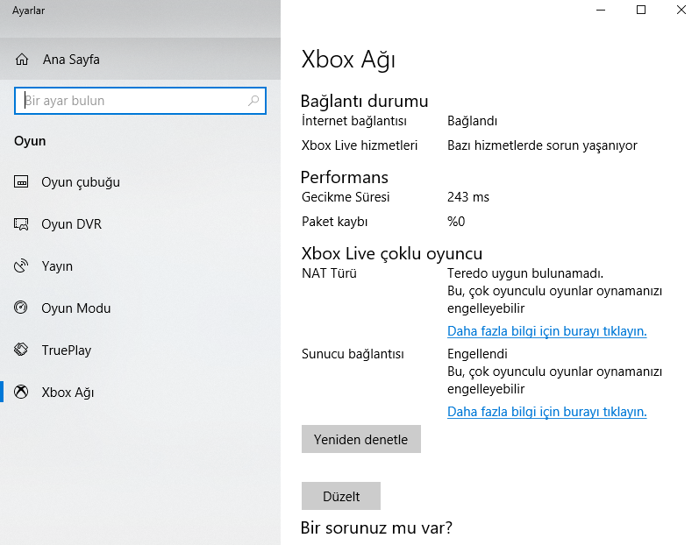Screen dimensions: 699x545
Task: Maximize the Ayarlar window
Action: click(641, 10)
